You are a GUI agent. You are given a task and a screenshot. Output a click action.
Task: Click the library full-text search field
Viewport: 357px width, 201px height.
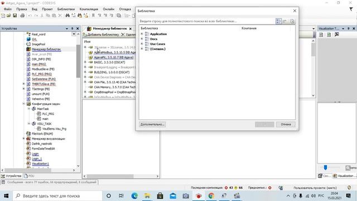pos(207,21)
